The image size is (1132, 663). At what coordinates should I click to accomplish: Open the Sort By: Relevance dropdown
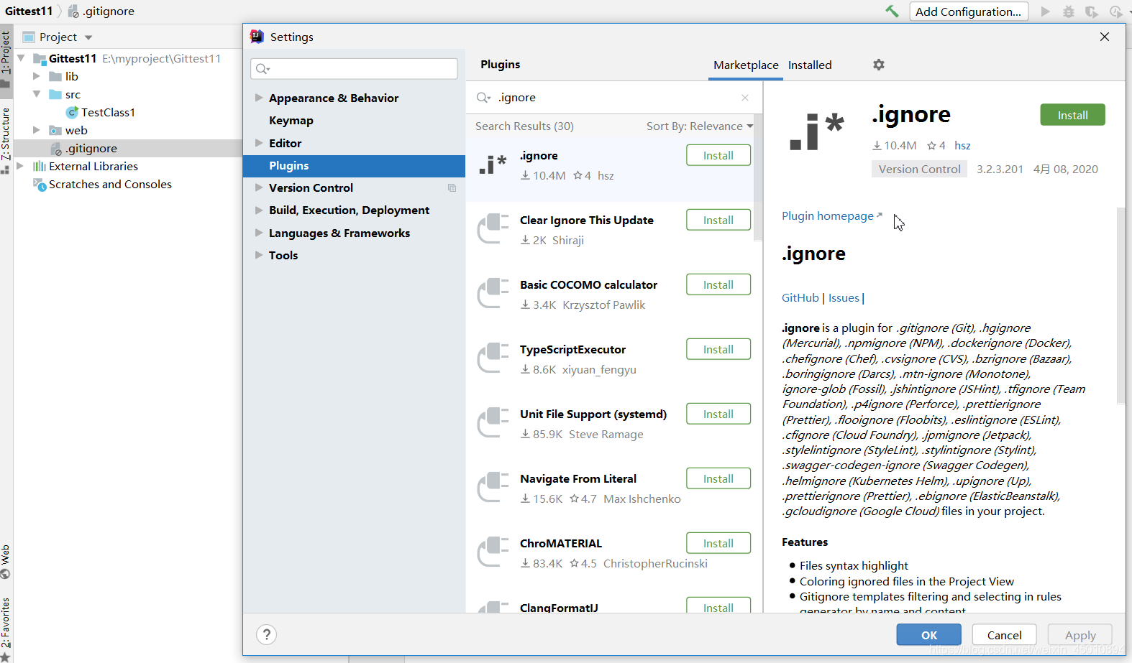(x=699, y=126)
